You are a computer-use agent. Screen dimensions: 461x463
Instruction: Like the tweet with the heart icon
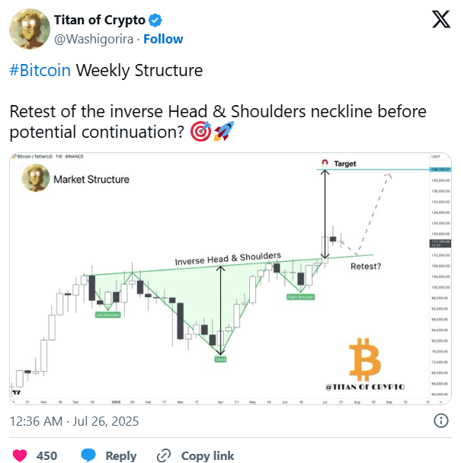click(x=21, y=455)
